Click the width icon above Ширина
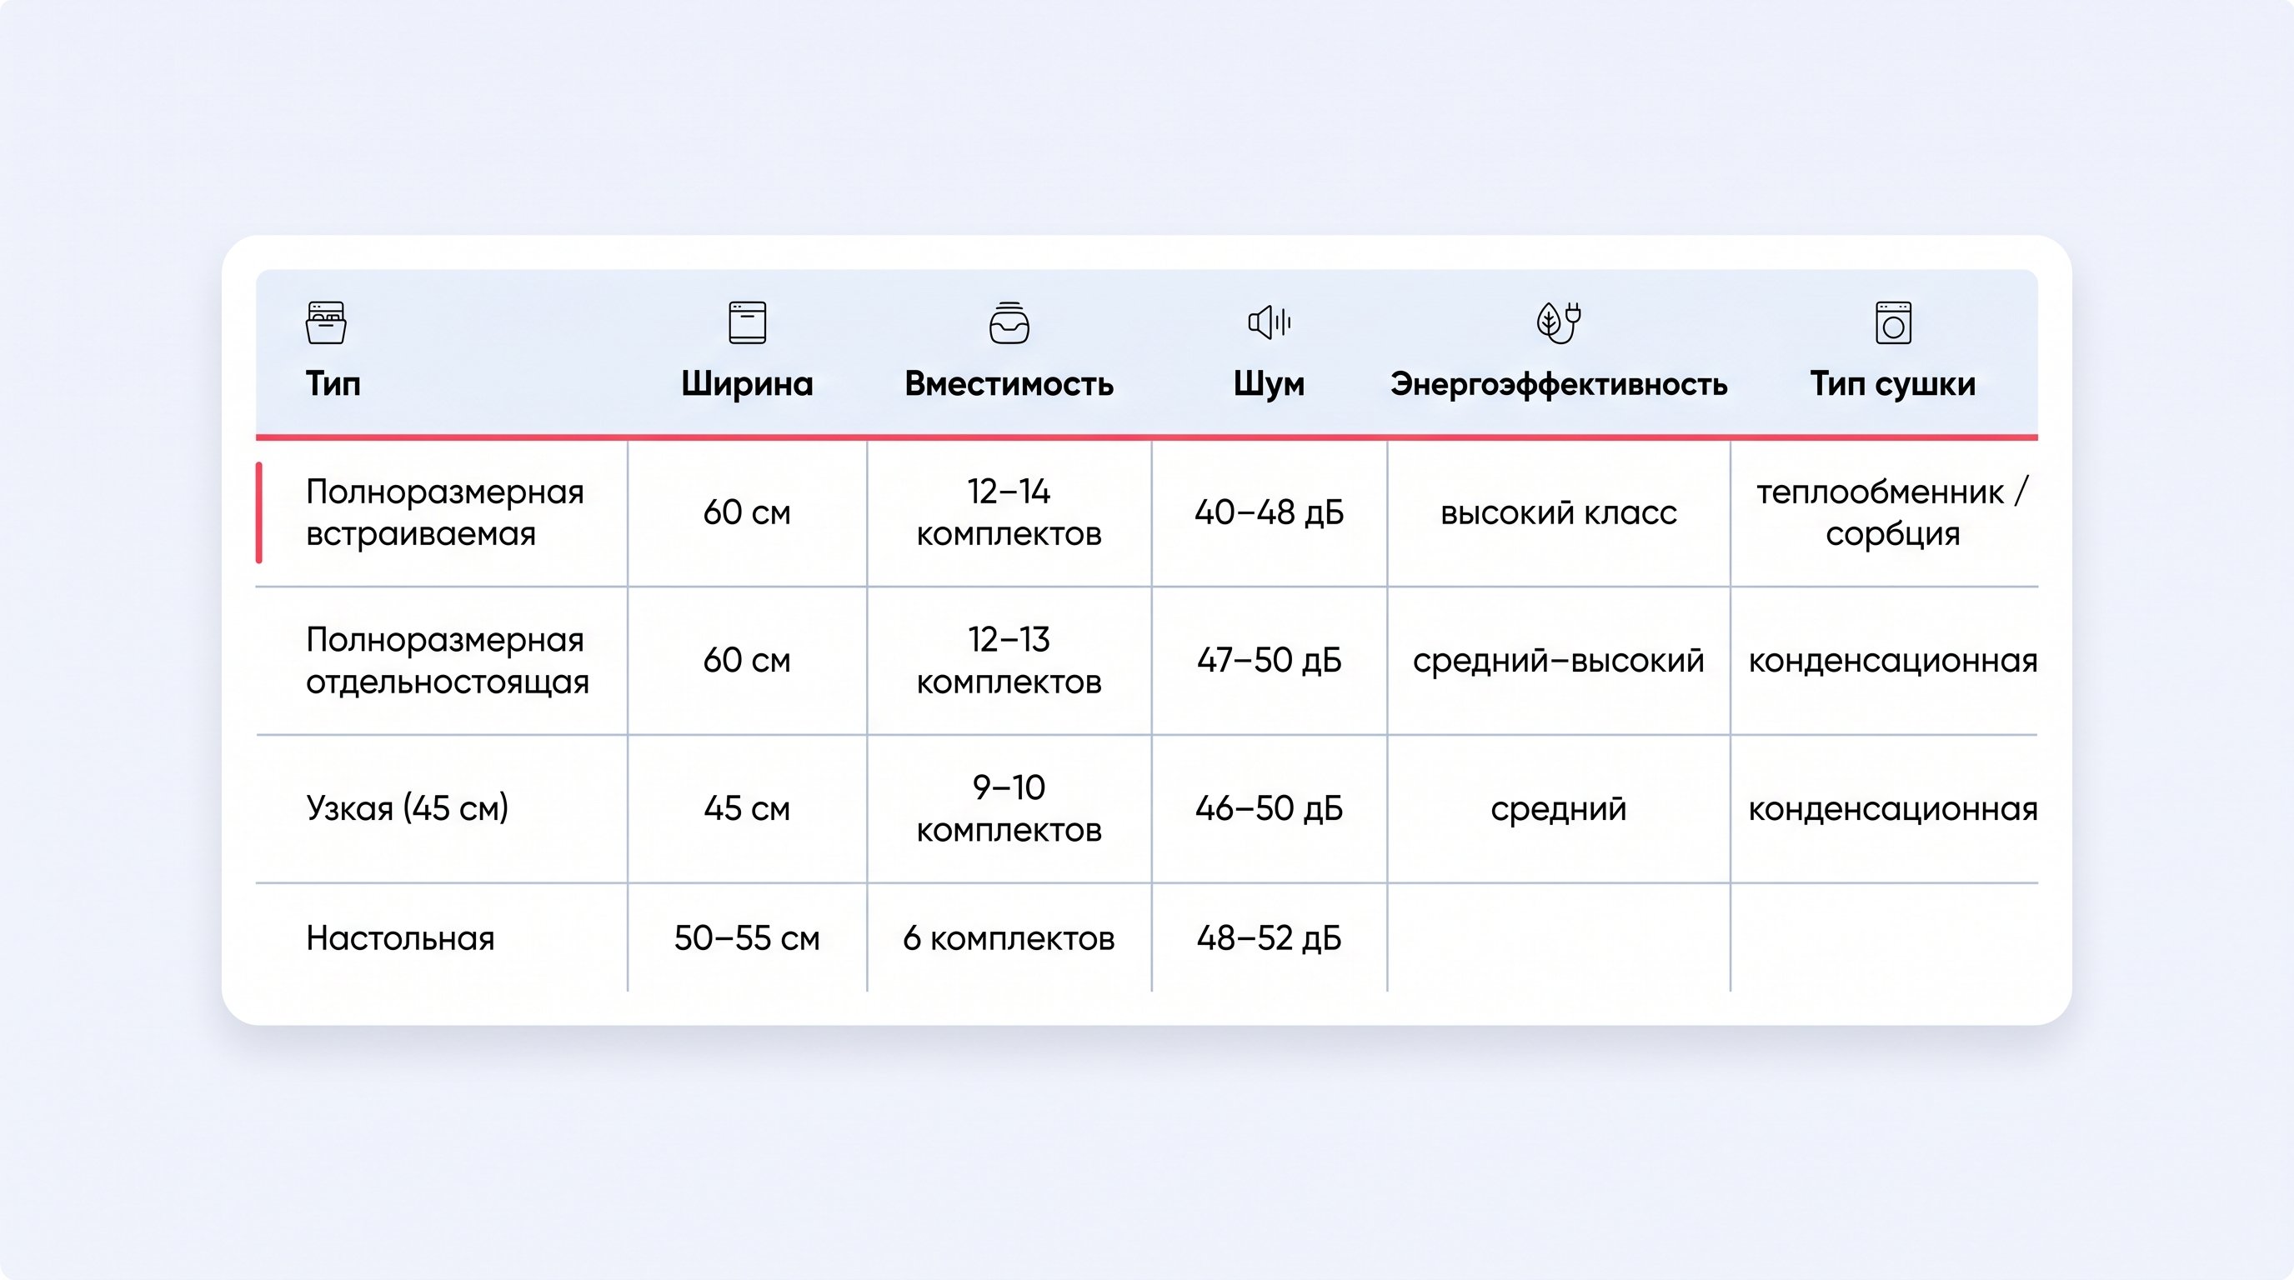Screen dimensions: 2294x1280 click(x=747, y=322)
